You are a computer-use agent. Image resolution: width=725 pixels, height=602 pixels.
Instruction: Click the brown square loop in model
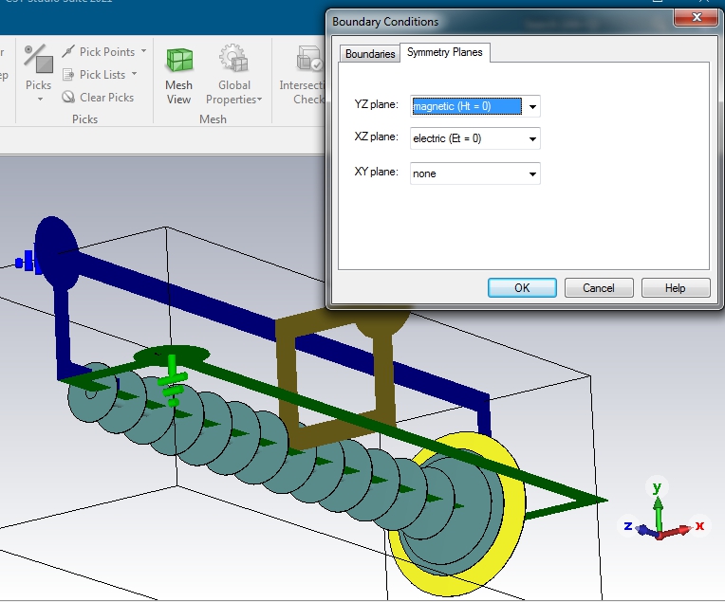coord(287,383)
